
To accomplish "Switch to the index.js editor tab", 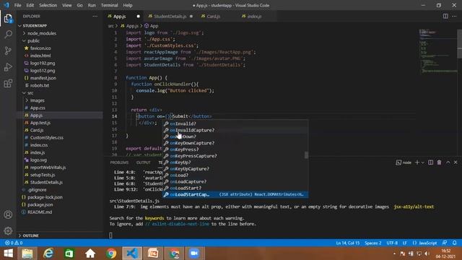I will (x=254, y=16).
